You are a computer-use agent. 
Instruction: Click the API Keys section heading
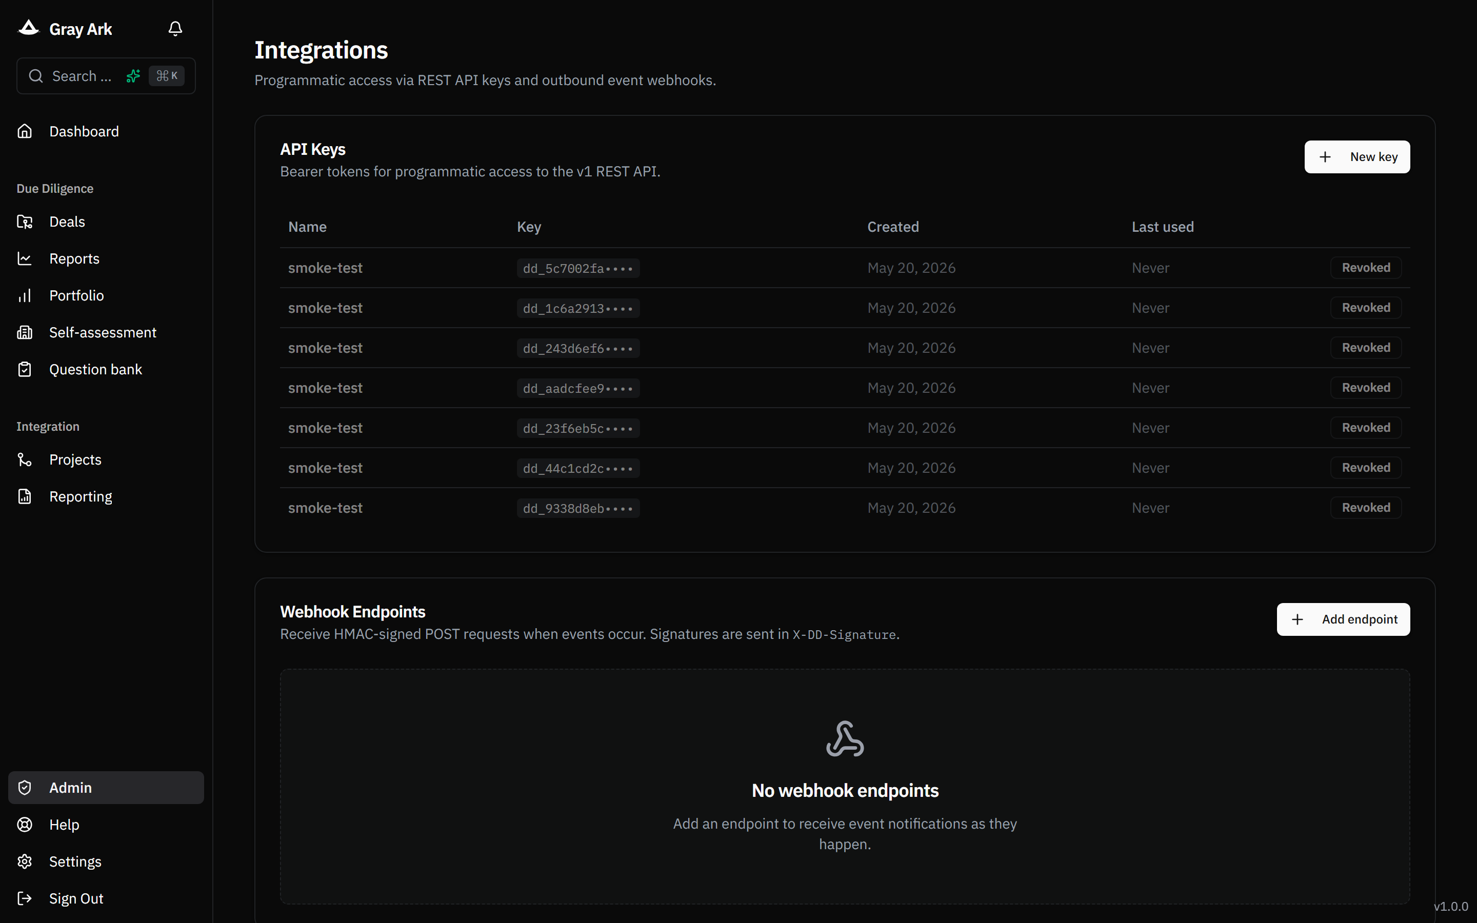tap(312, 149)
